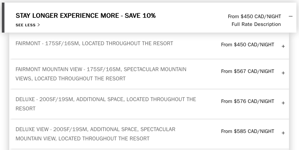Viewport: 299px width, 150px height.
Task: Open the Fairmont 175SF room listing
Action: click(94, 43)
